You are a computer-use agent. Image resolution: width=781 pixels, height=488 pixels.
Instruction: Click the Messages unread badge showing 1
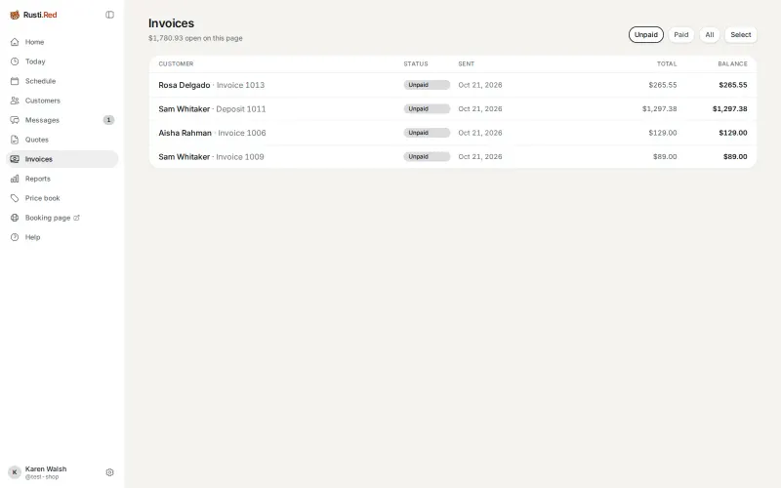[108, 120]
